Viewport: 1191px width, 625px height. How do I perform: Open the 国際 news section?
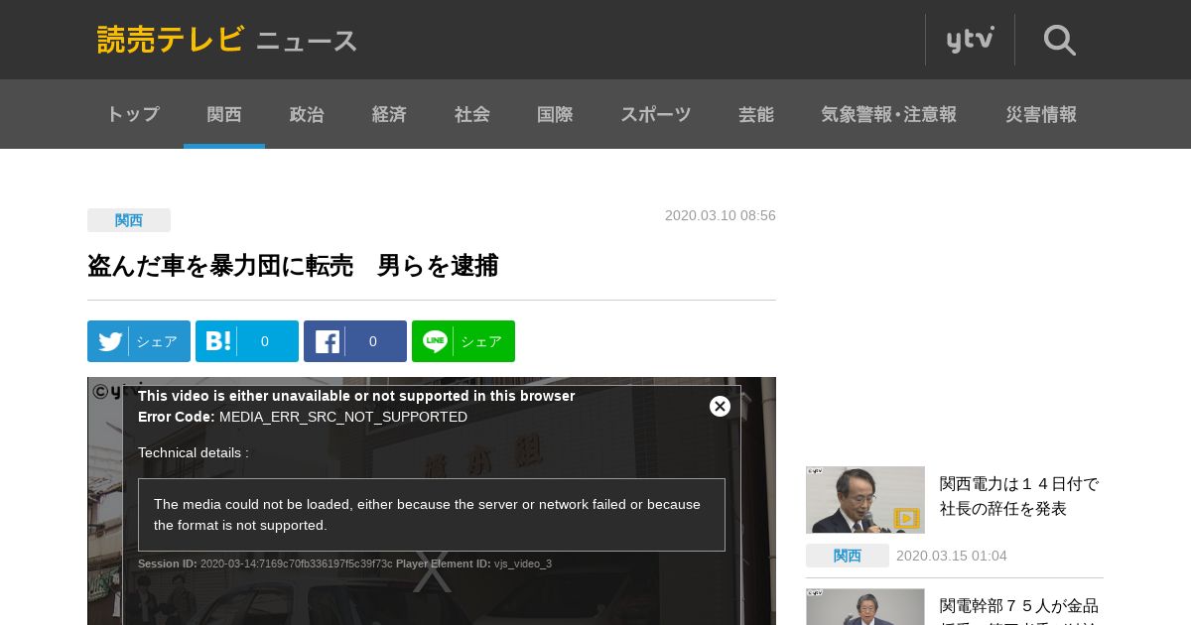coord(555,114)
